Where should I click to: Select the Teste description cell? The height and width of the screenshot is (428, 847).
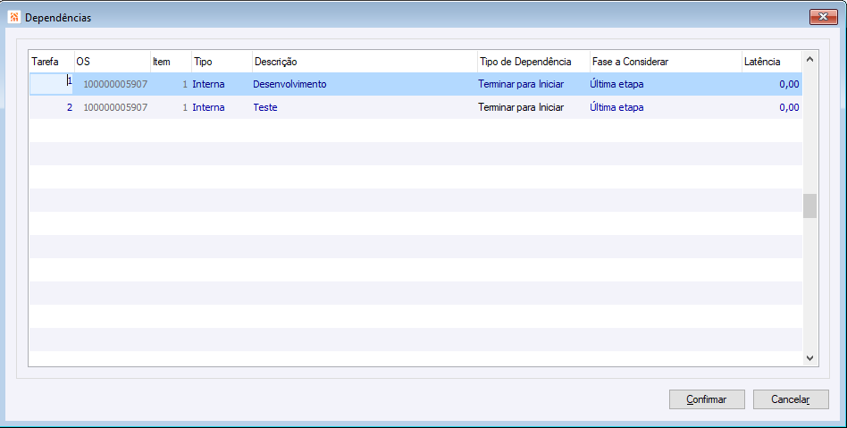click(365, 107)
